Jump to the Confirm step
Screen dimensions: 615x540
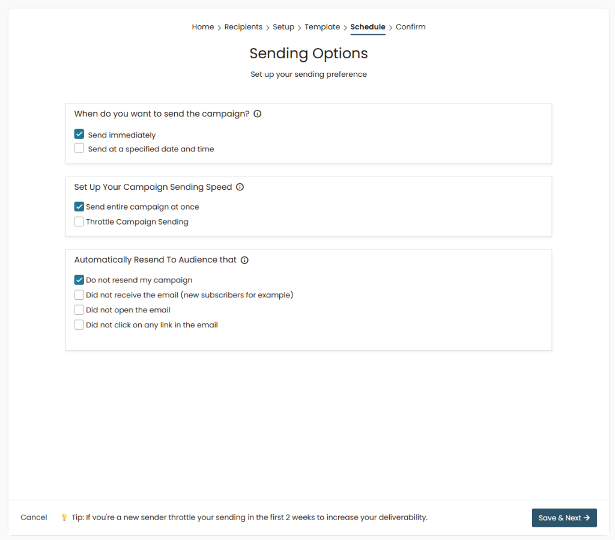pos(410,27)
